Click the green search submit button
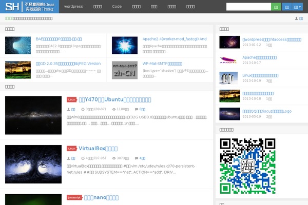This screenshot has height=205, width=308. coord(276,7)
